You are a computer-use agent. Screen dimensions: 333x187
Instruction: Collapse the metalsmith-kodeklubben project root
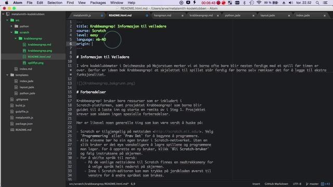pyautogui.click(x=3, y=14)
